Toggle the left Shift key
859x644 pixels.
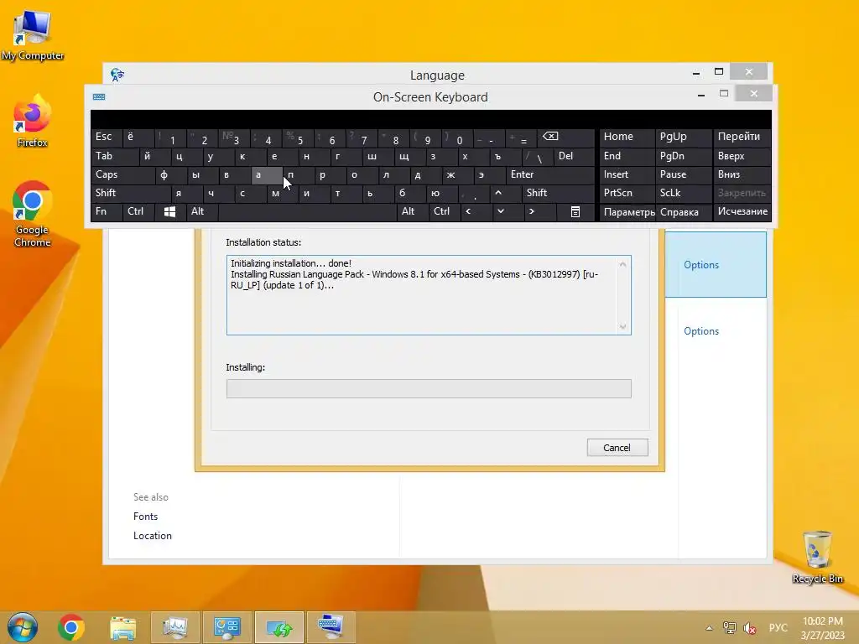[130, 193]
